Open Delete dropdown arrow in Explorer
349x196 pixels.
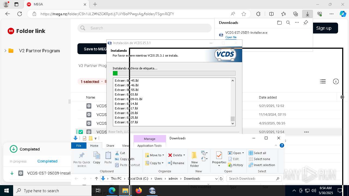coord(184,155)
